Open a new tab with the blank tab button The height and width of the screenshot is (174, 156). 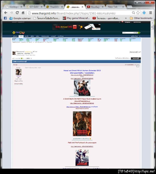129,7
